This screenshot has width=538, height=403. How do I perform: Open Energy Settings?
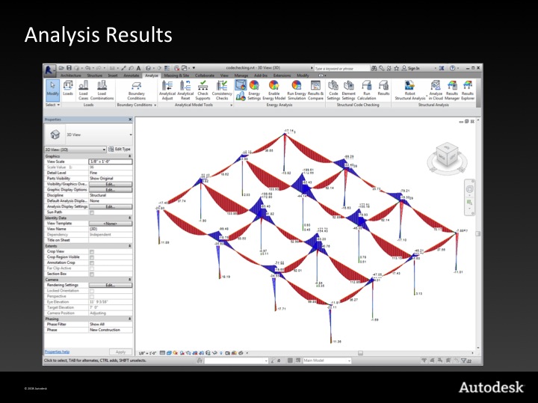(x=254, y=90)
